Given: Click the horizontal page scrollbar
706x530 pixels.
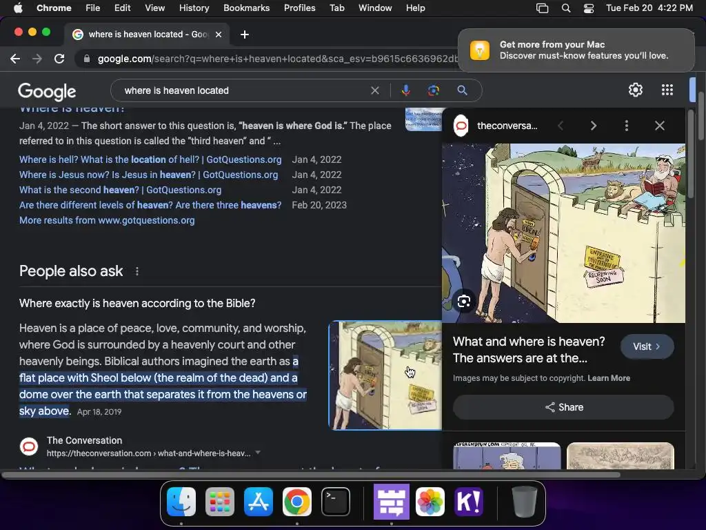Looking at the screenshot, I should (311, 475).
